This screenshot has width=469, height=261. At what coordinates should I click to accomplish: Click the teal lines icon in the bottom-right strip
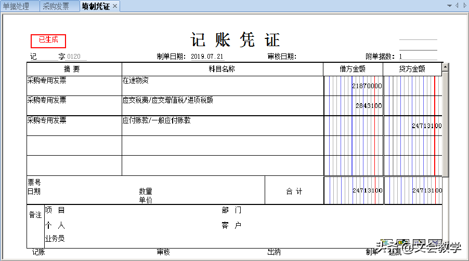point(387,242)
